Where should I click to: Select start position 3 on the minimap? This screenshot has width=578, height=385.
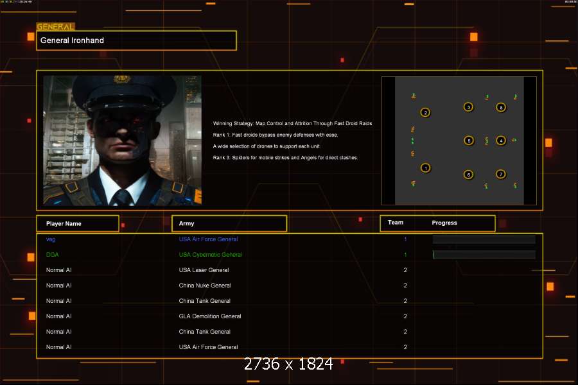468,107
